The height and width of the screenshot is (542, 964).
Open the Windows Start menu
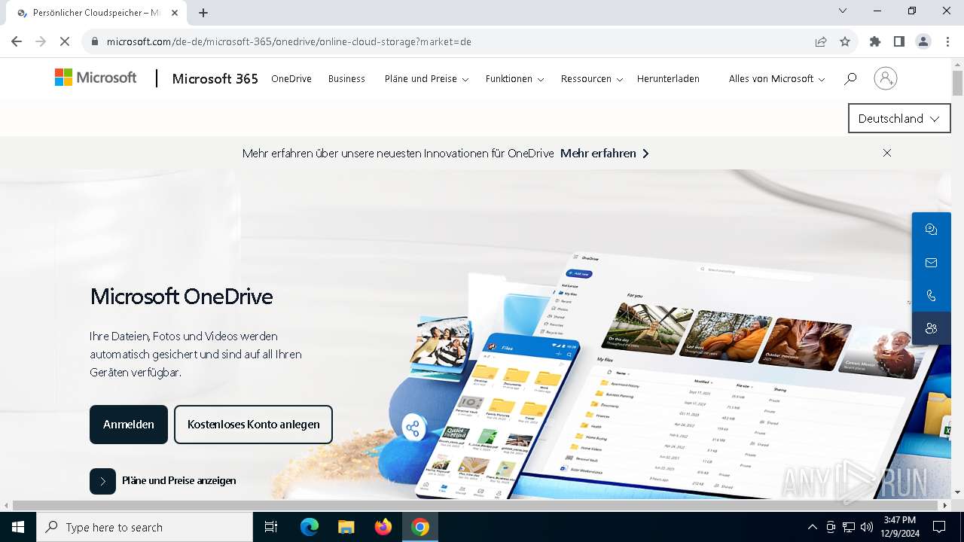tap(18, 527)
